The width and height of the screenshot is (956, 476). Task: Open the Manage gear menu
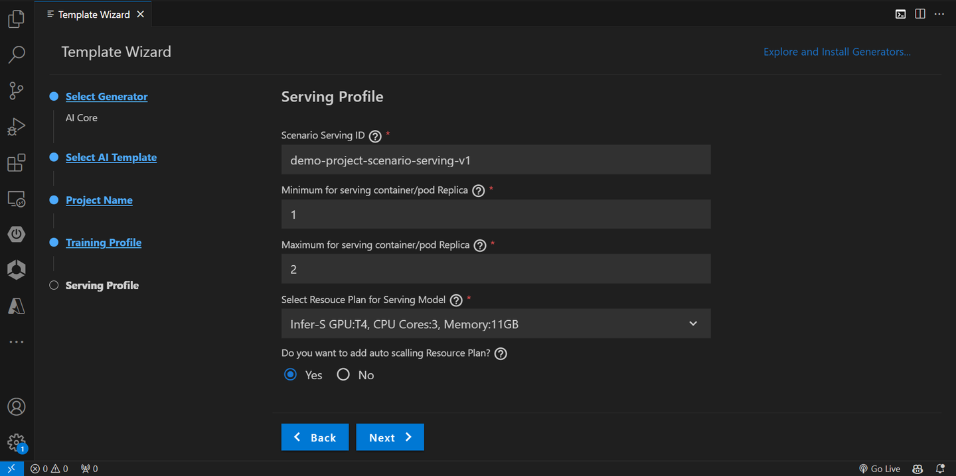tap(17, 442)
